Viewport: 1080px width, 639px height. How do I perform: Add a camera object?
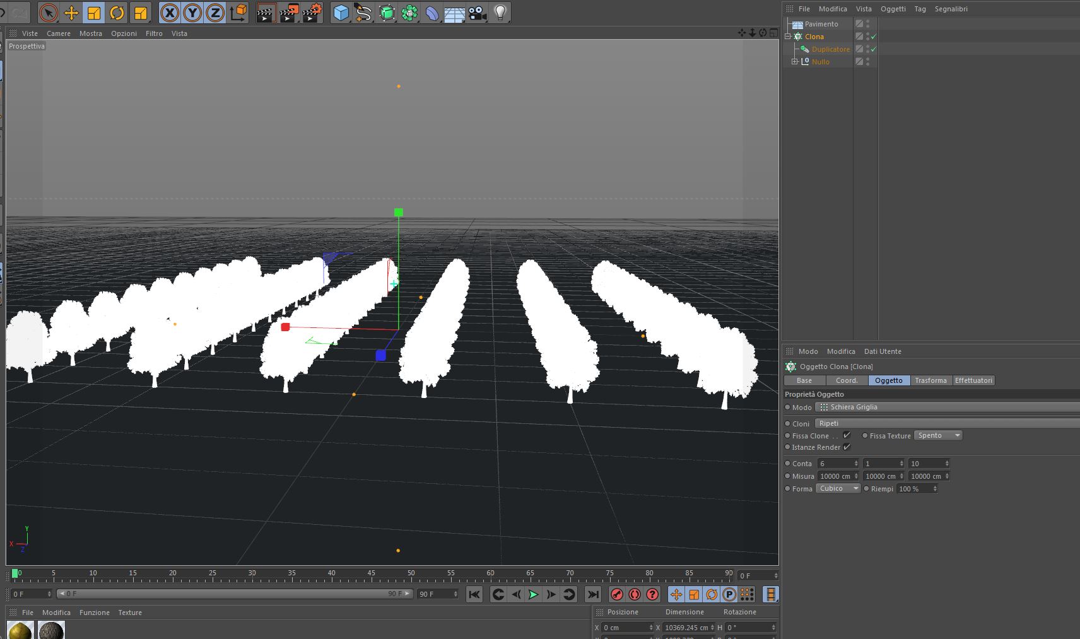(x=478, y=13)
